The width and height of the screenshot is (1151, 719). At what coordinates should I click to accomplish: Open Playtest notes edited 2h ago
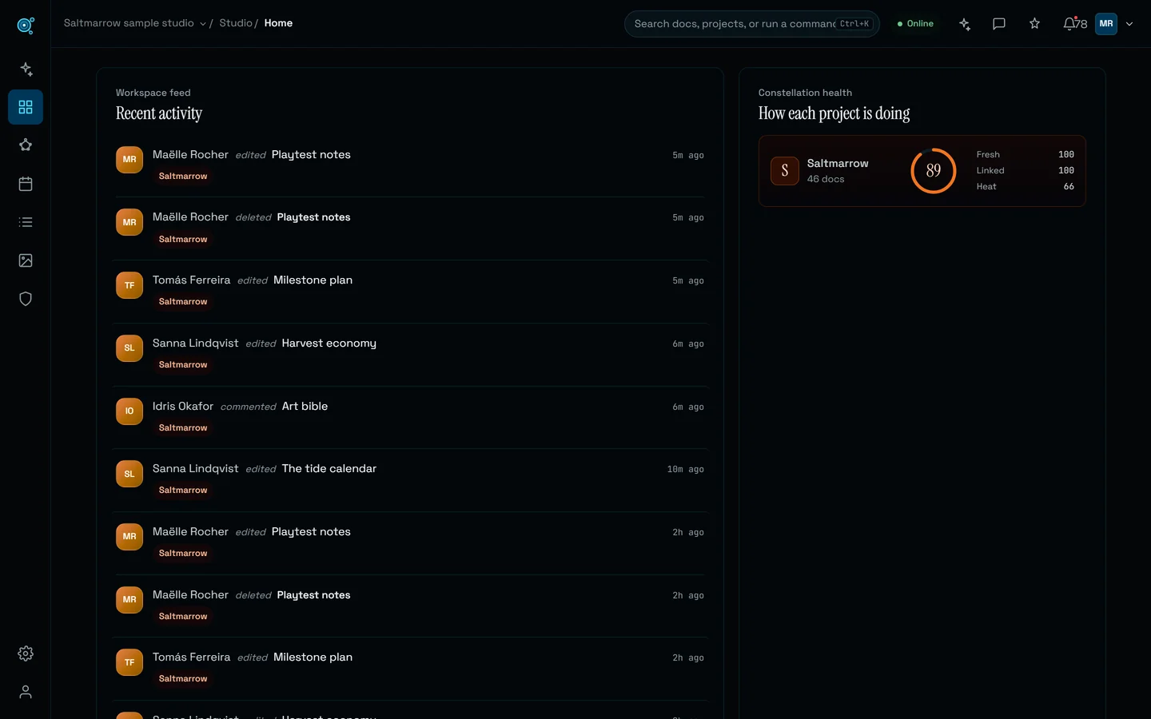(x=311, y=532)
